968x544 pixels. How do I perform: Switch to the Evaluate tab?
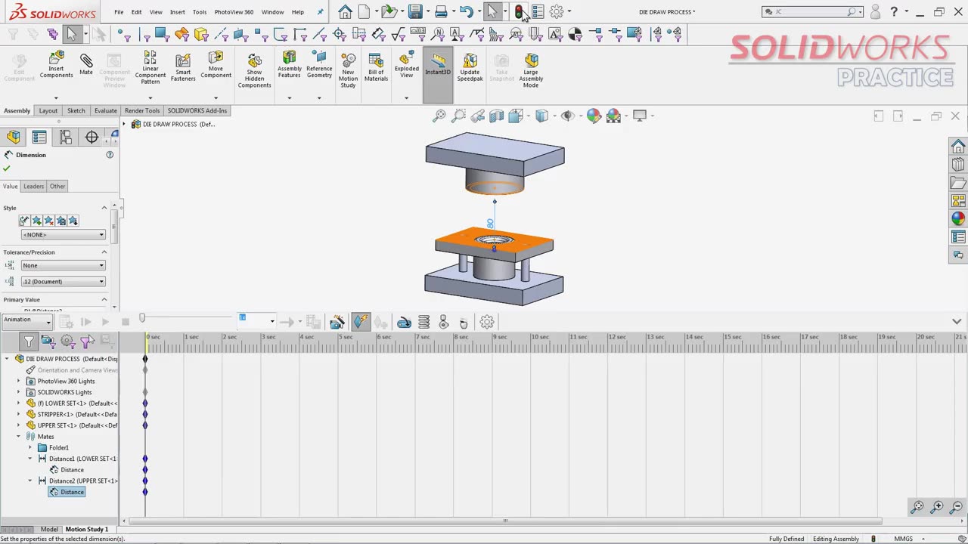click(105, 110)
